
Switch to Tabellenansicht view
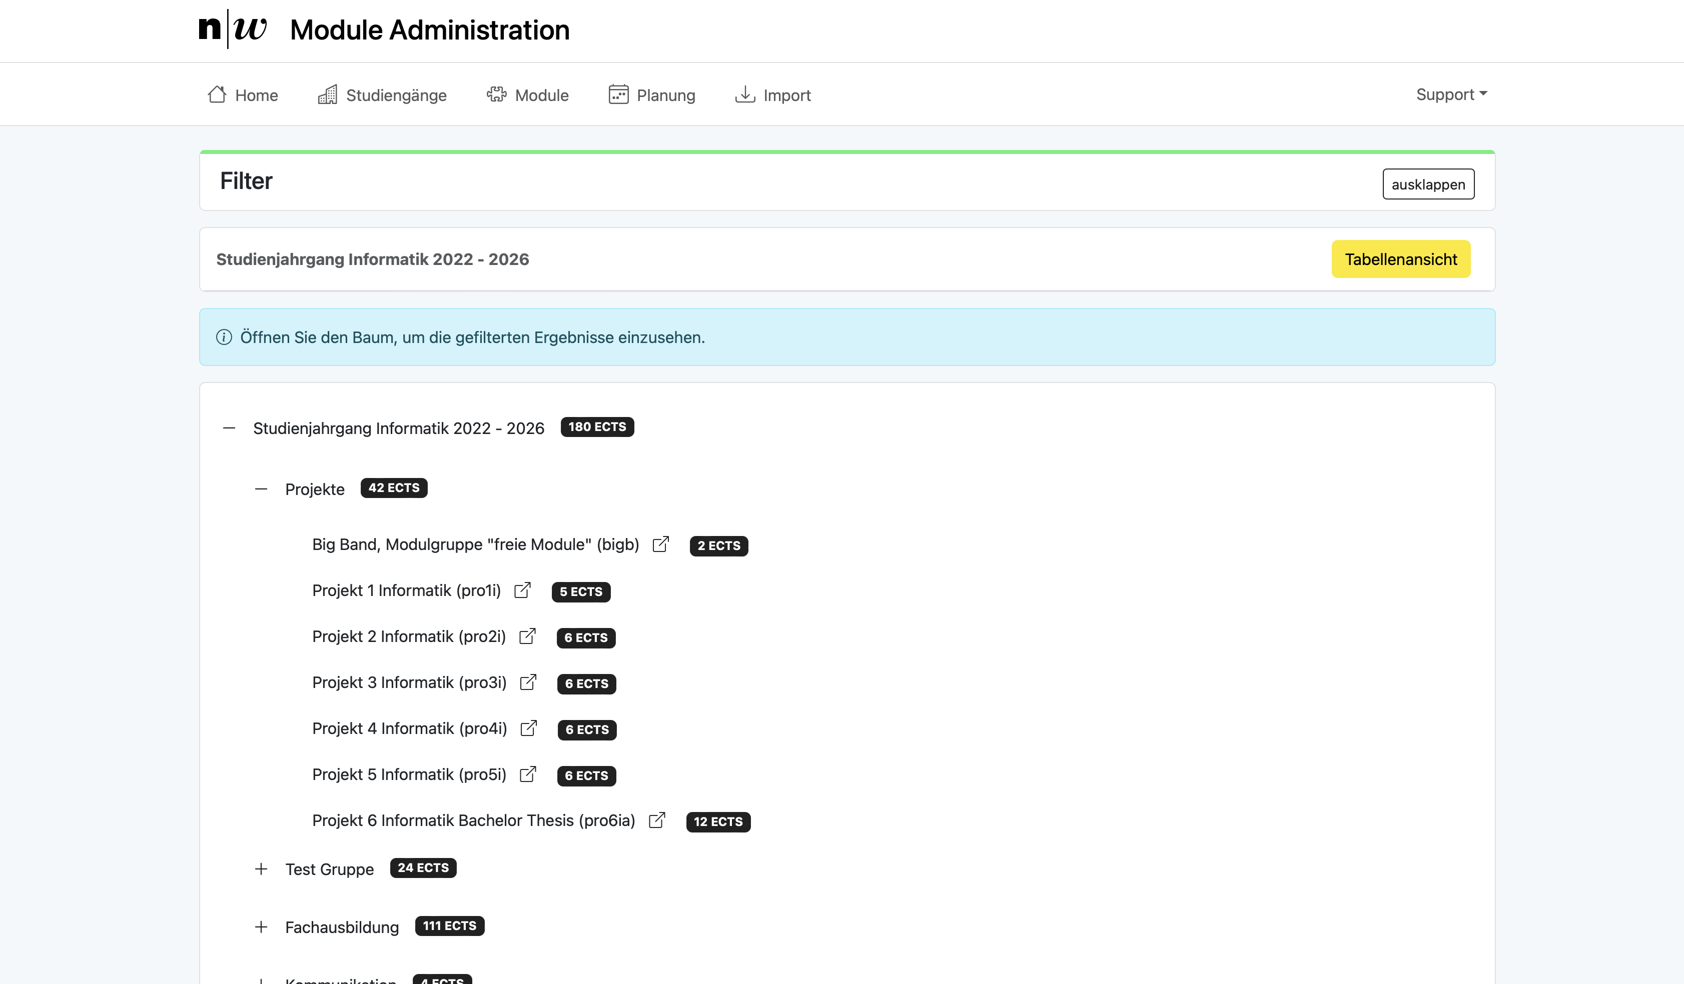click(1401, 259)
